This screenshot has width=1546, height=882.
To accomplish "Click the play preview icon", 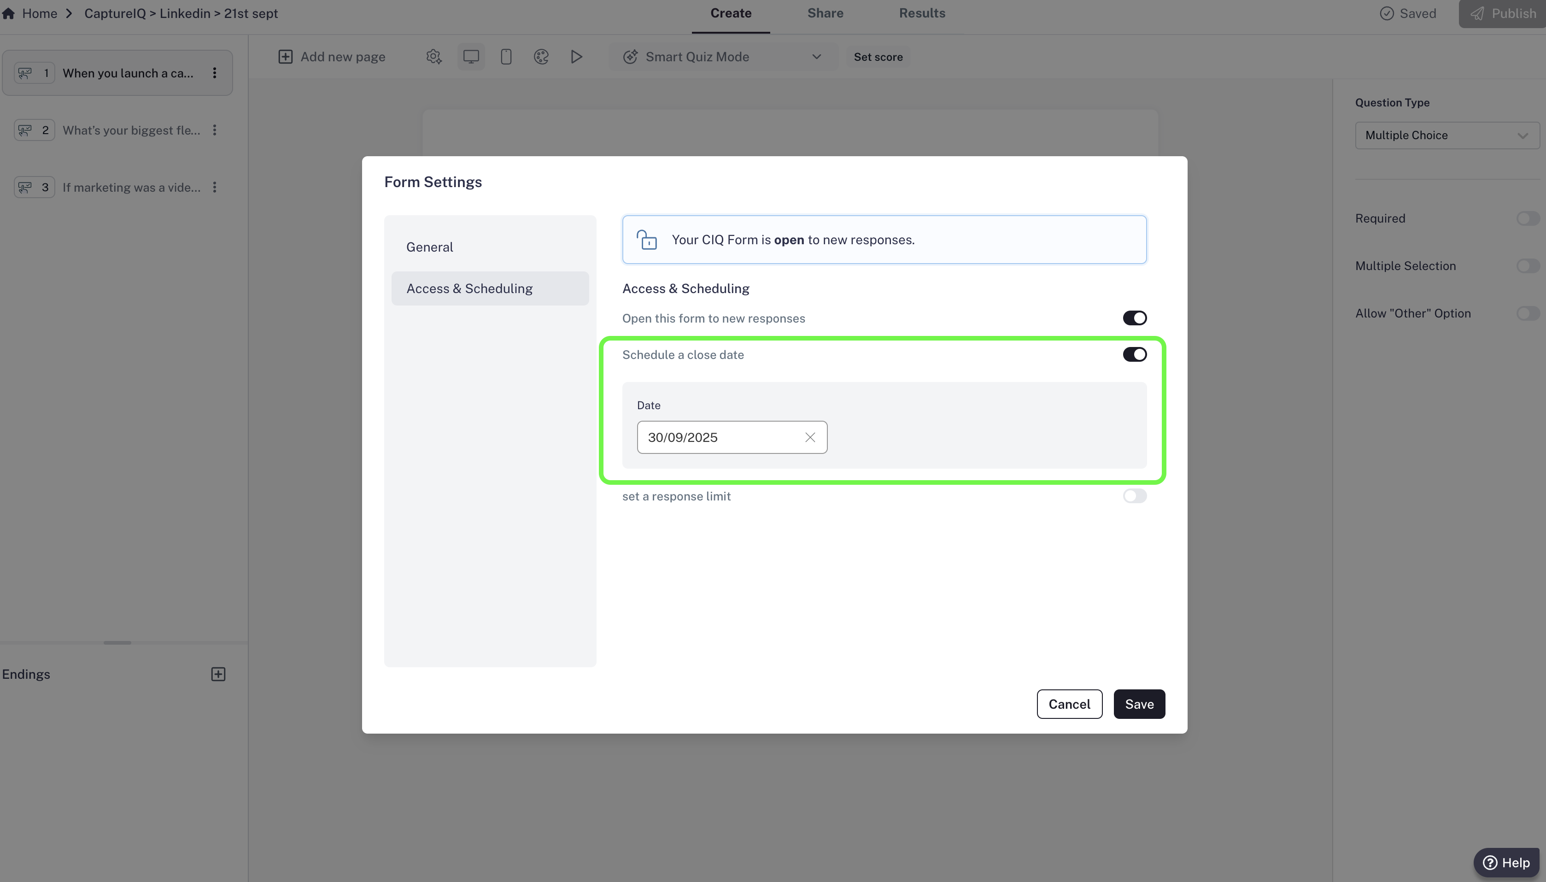I will point(576,57).
